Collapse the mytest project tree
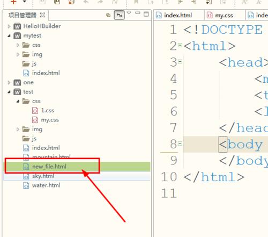 point(9,36)
